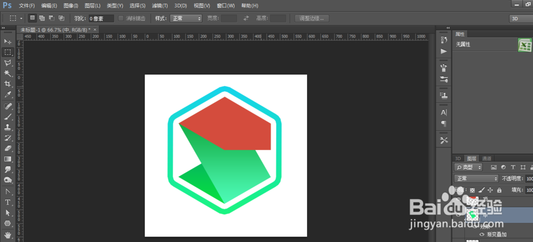The width and height of the screenshot is (533, 242).
Task: Open the Paragraph panel icon
Action: [x=443, y=123]
